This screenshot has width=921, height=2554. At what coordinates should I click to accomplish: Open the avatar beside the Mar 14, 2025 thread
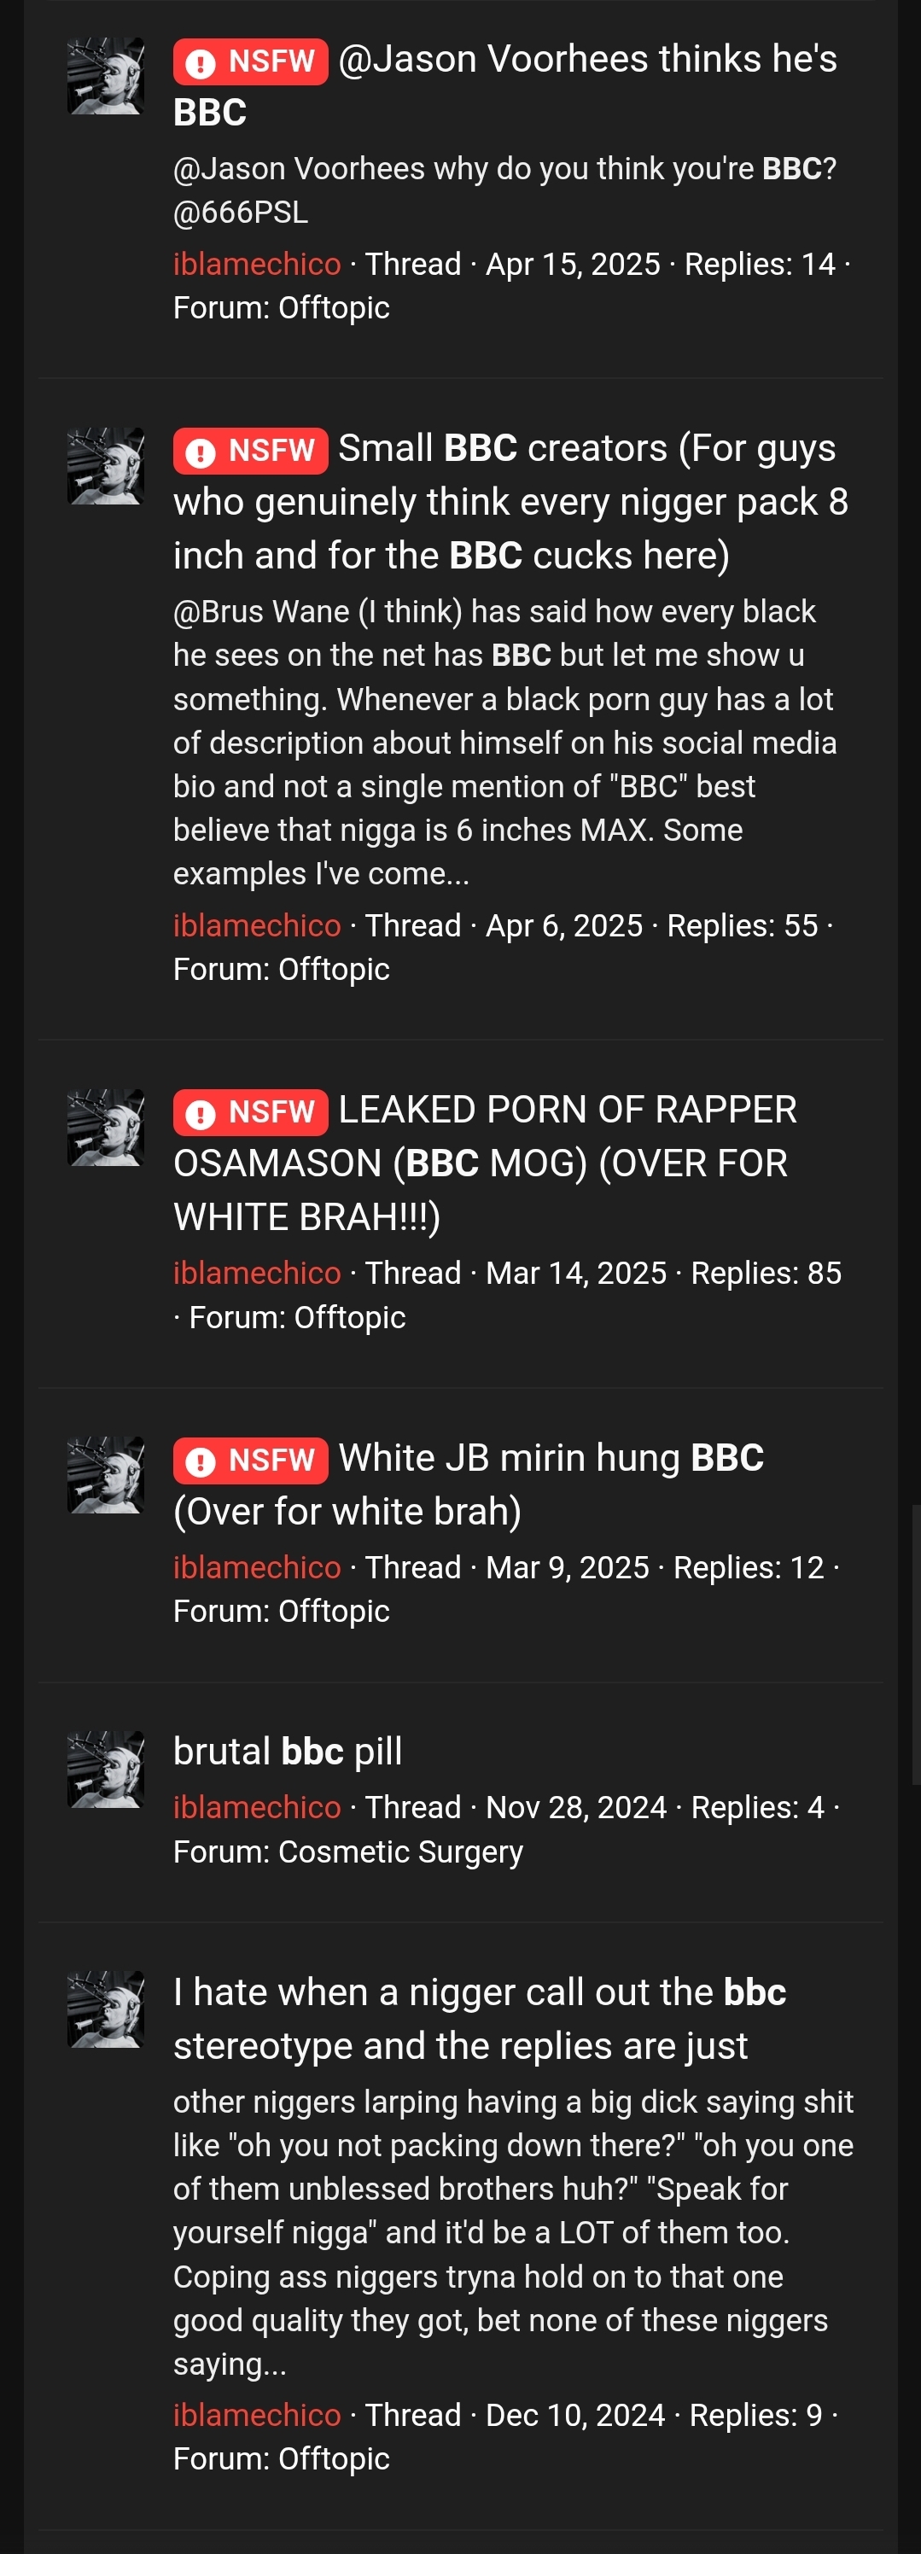[x=106, y=1128]
